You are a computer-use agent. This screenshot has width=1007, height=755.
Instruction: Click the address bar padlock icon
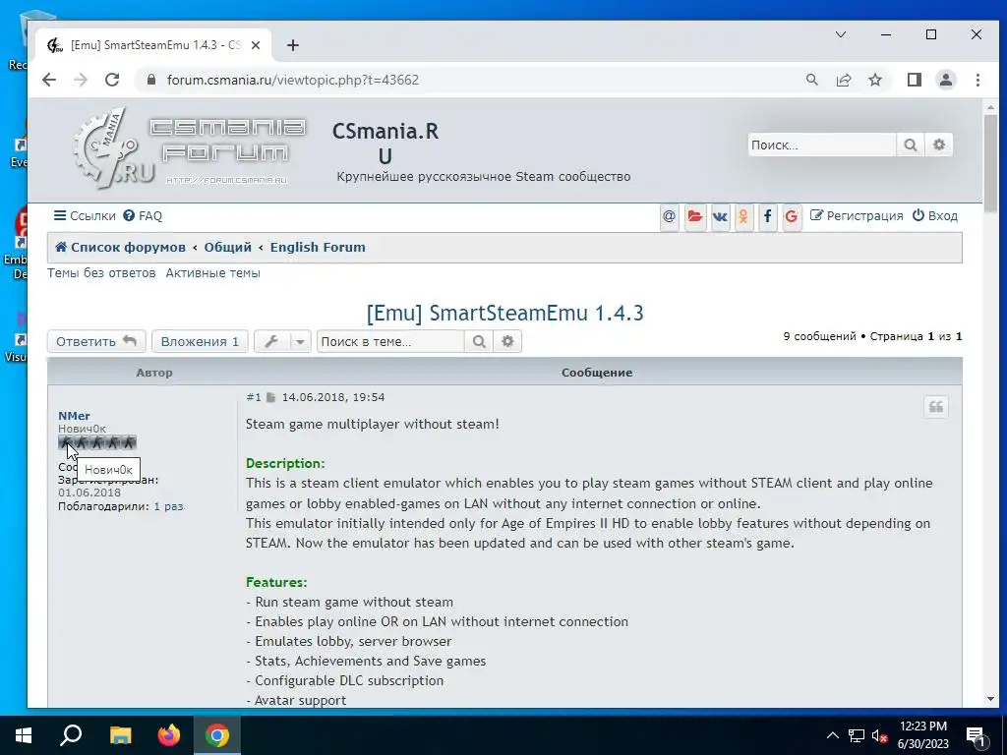(x=150, y=80)
